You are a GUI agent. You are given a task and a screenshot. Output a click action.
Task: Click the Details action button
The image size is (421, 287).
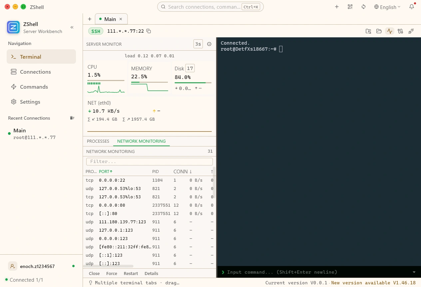click(x=151, y=274)
